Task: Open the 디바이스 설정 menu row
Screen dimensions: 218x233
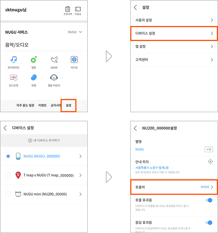Action: [174, 33]
